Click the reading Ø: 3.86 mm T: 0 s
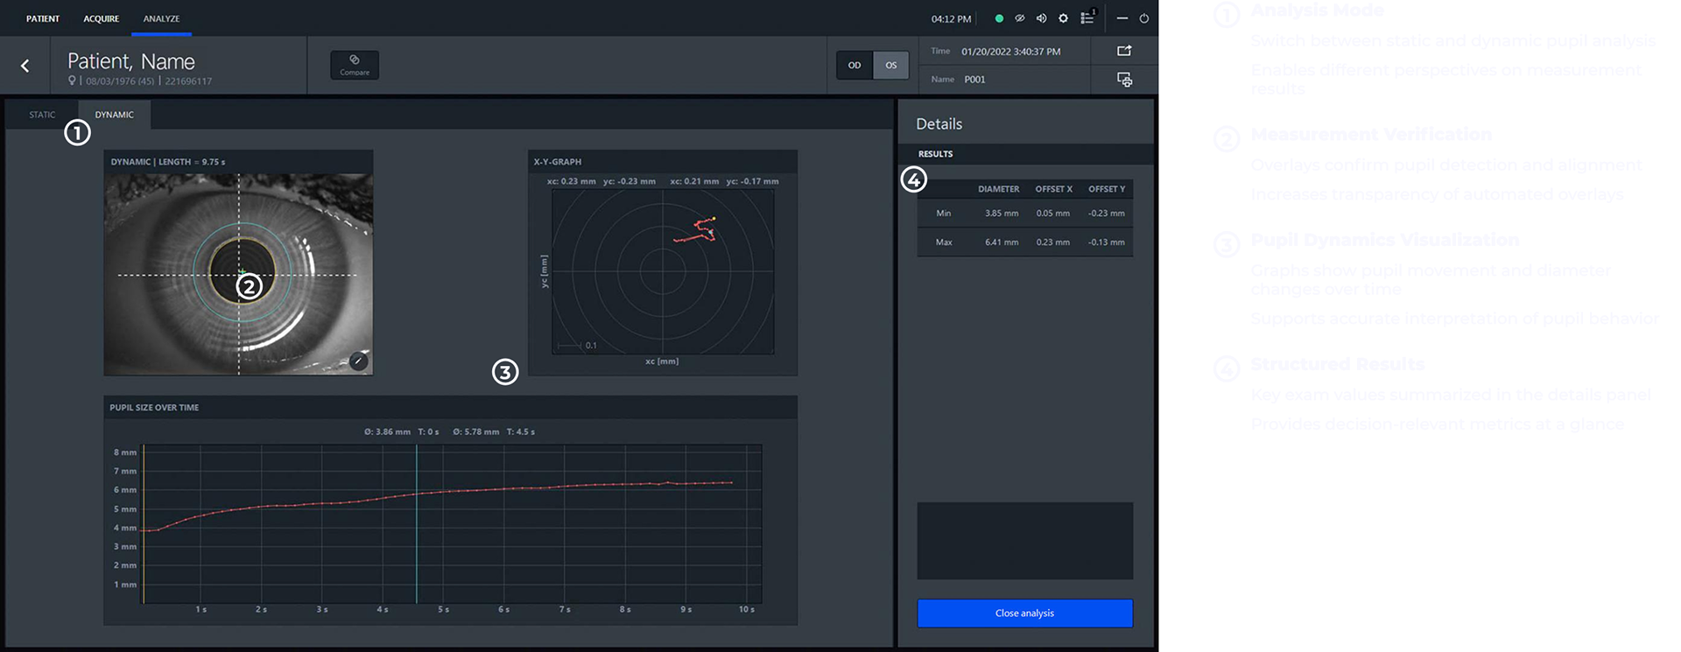Screen dimensions: 1681x652 click(402, 431)
